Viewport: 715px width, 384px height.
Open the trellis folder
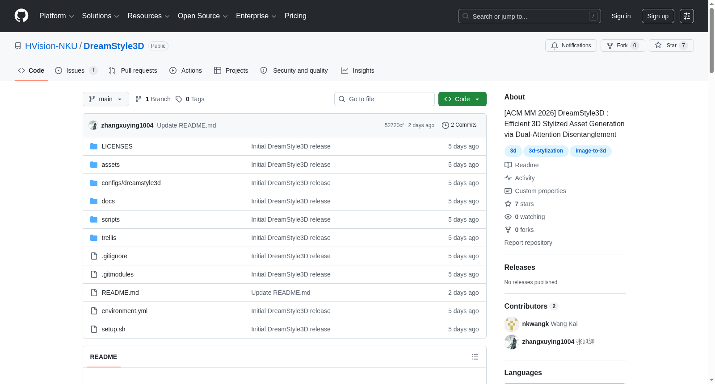[109, 238]
